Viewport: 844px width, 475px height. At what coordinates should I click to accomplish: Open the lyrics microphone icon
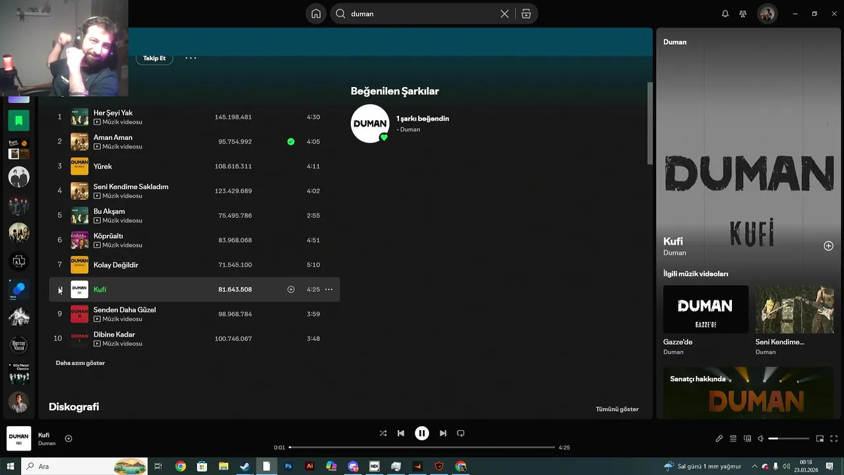719,439
